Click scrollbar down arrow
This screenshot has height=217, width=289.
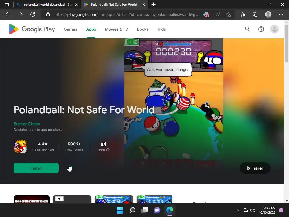click(286, 201)
